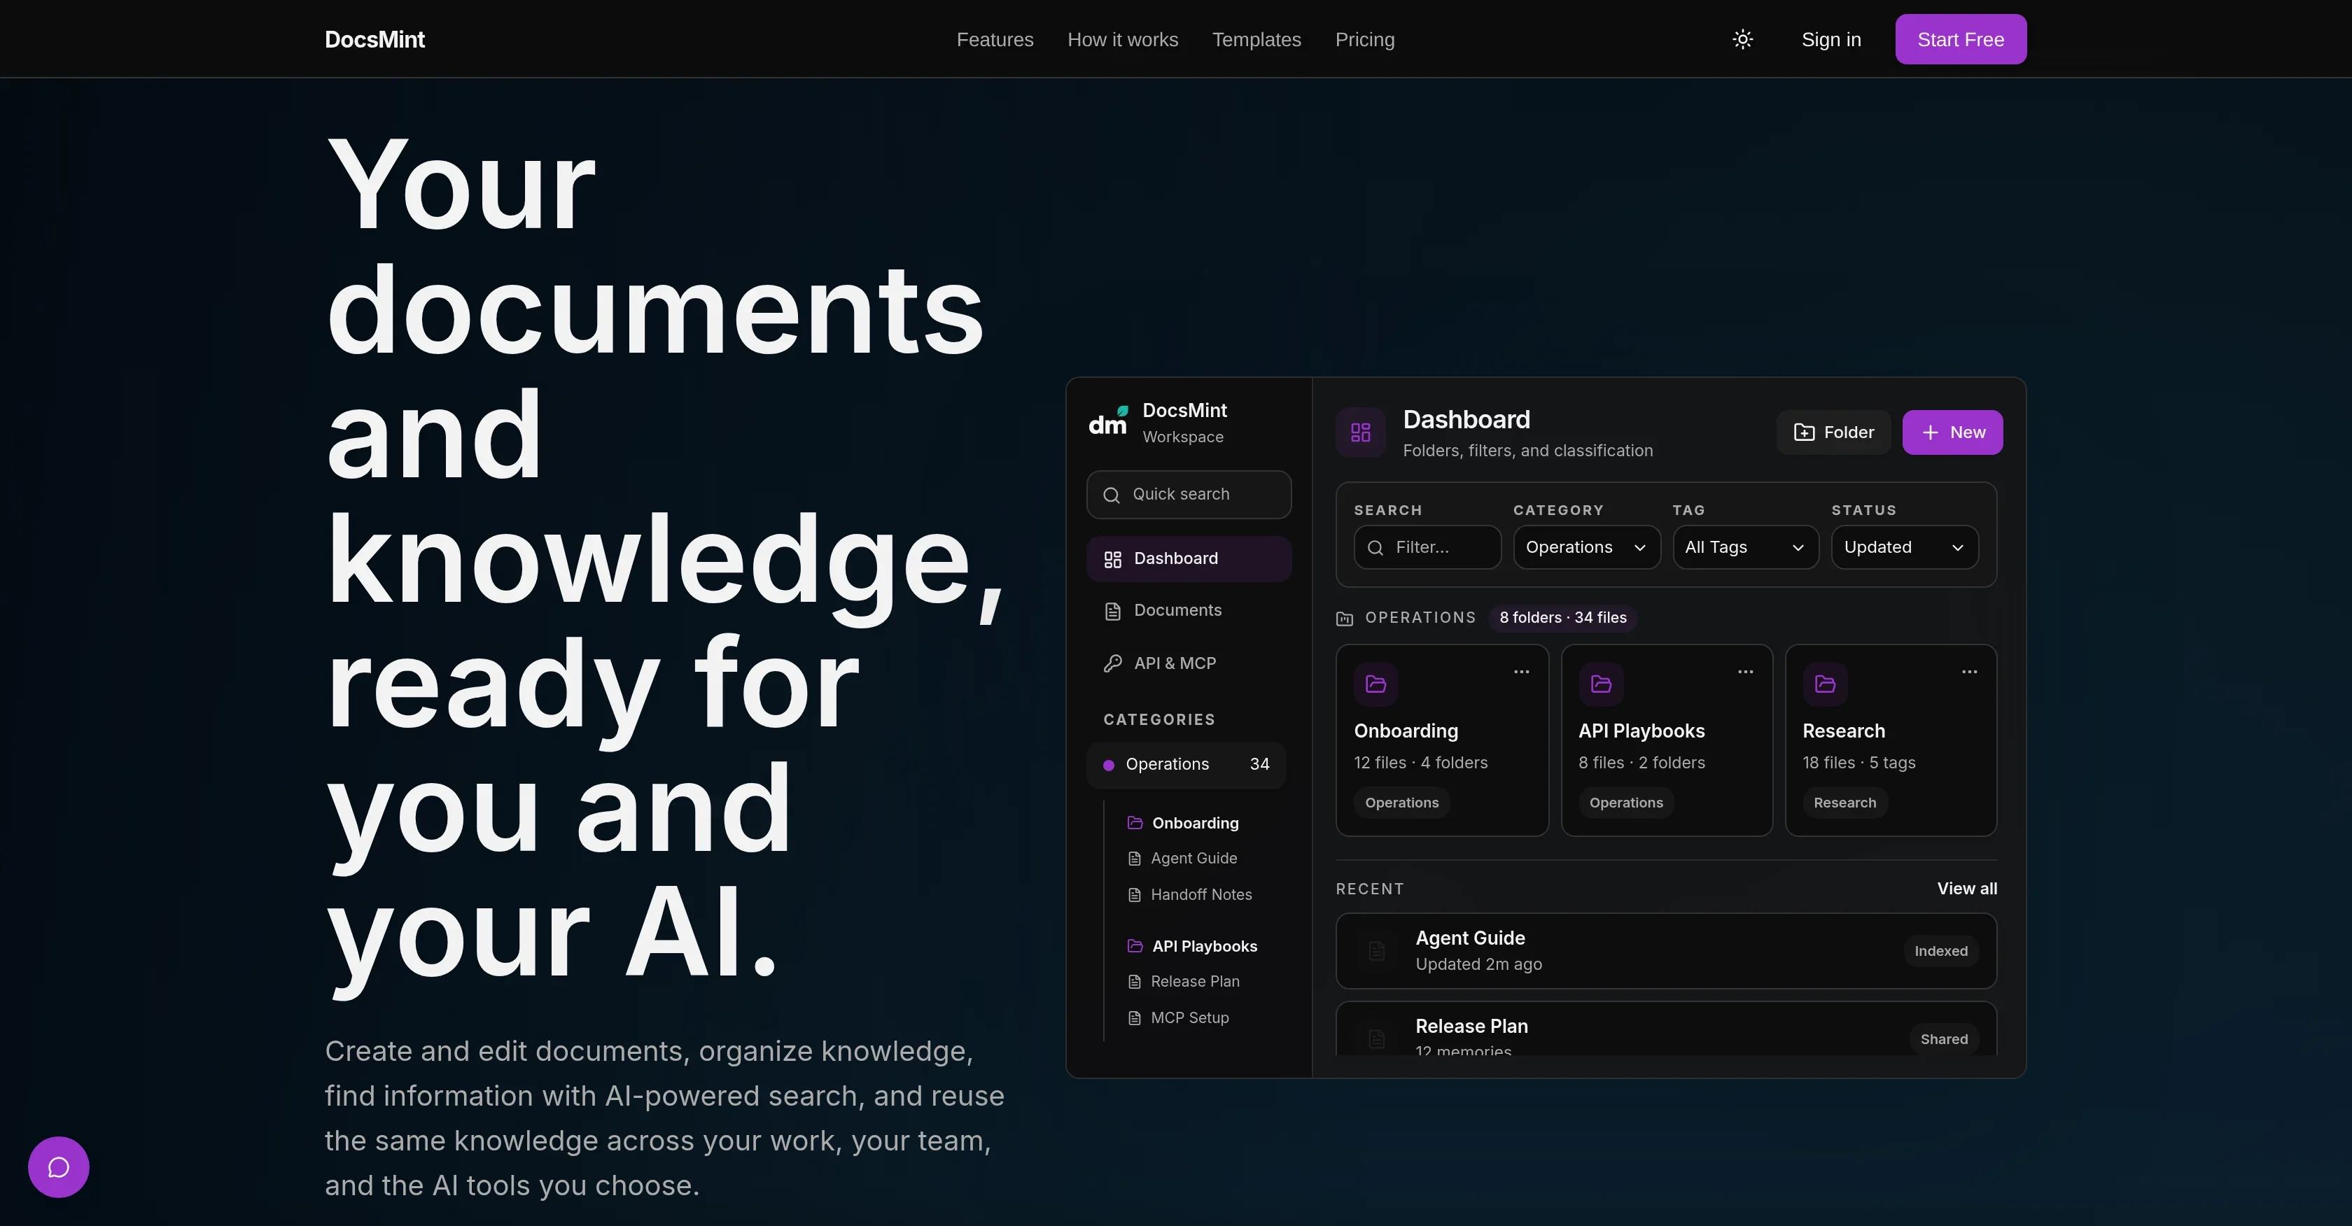Click the Dashboard grid icon beside the title
The image size is (2352, 1226).
point(1360,432)
